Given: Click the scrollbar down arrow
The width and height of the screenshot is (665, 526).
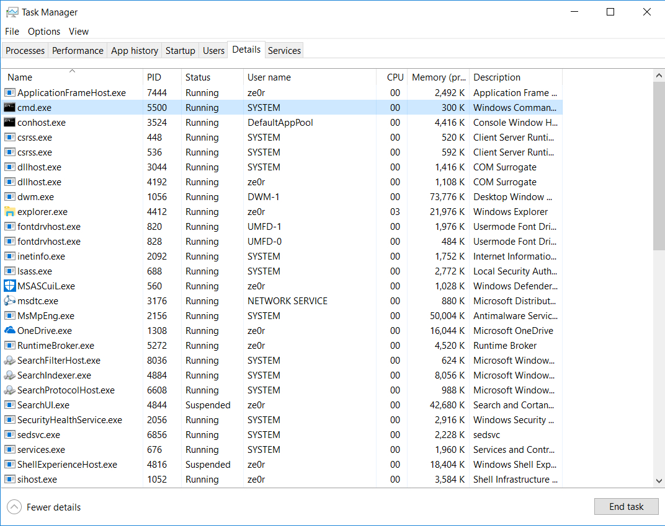Looking at the screenshot, I should pyautogui.click(x=659, y=481).
